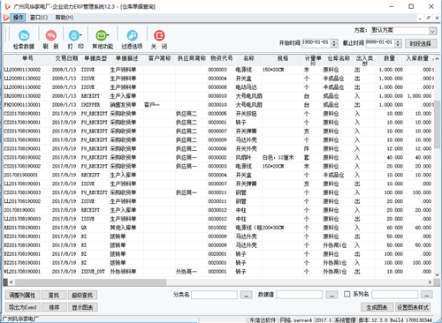Open the 帮助(H) menu

[x=65, y=18]
